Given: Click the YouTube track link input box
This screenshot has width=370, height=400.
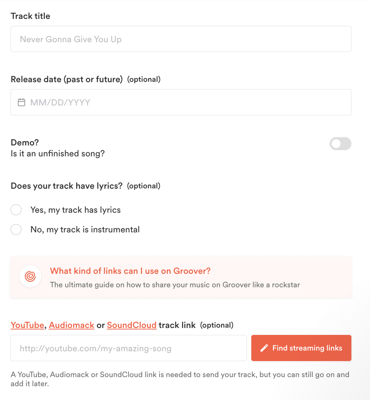Looking at the screenshot, I should click(x=129, y=348).
